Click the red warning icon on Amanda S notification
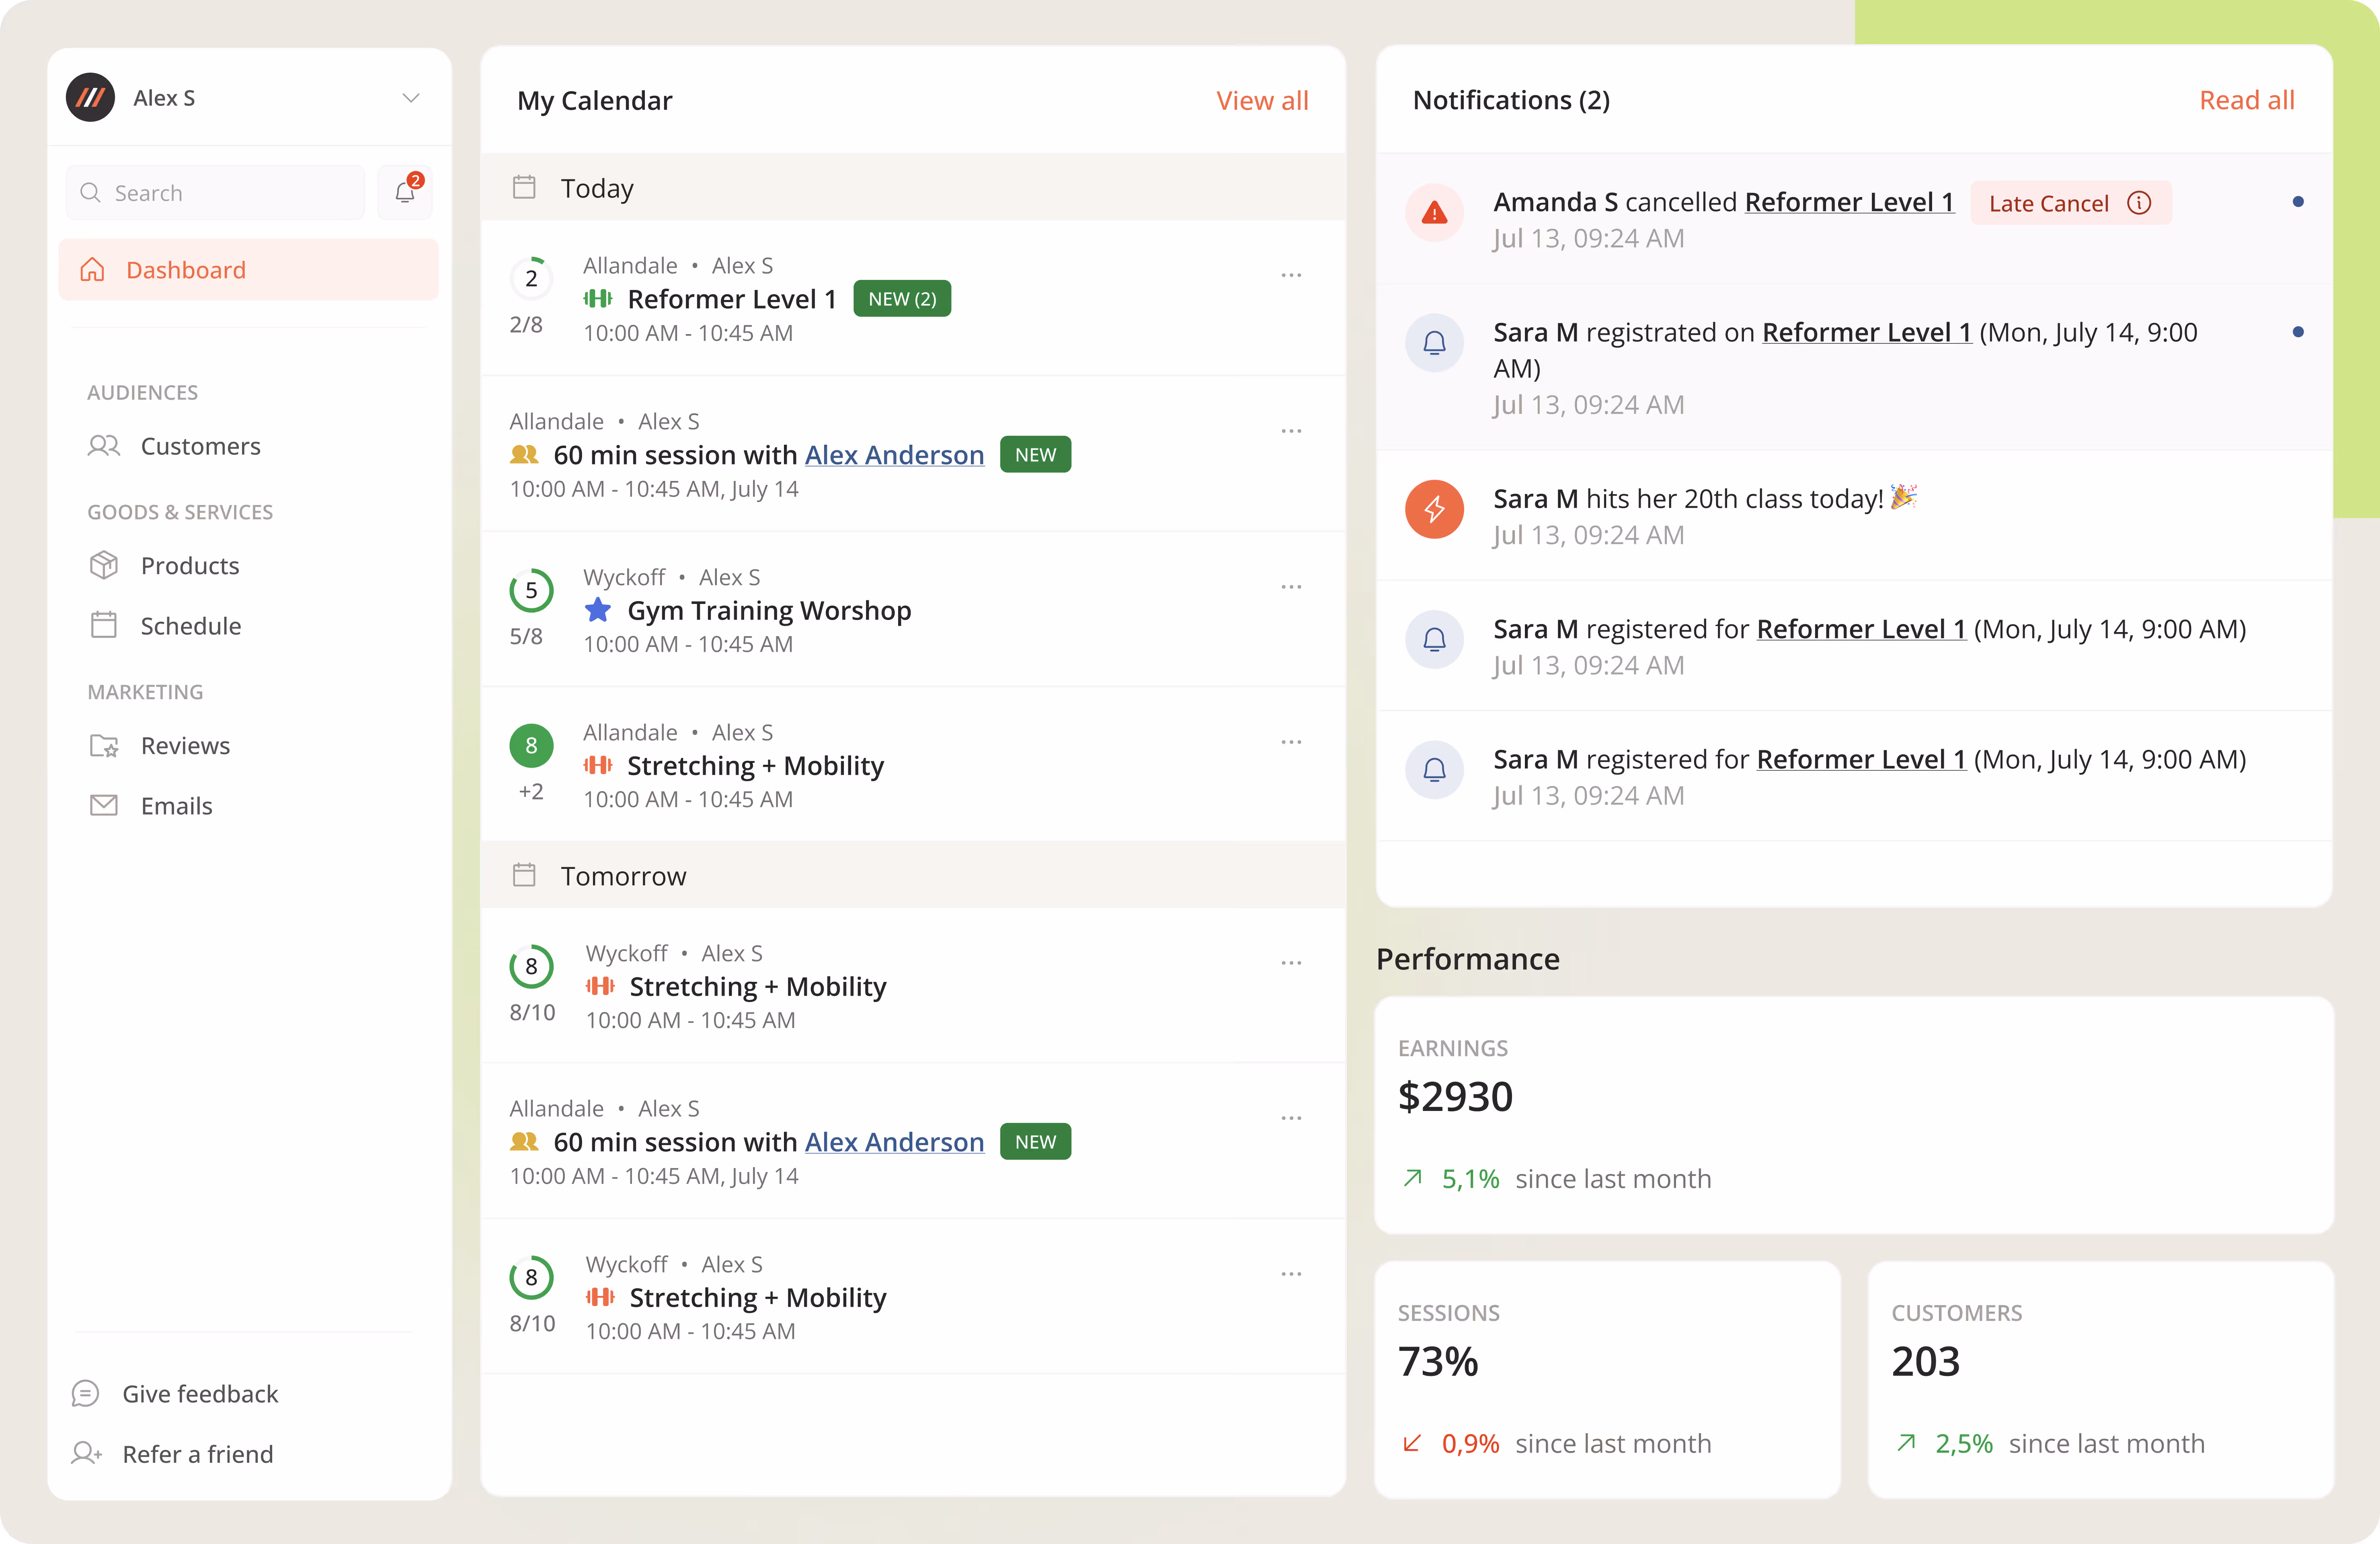The image size is (2380, 1544). pyautogui.click(x=1434, y=212)
